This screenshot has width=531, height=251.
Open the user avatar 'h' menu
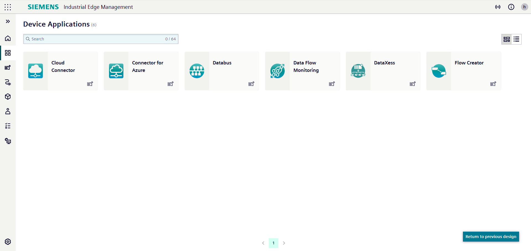tap(524, 7)
